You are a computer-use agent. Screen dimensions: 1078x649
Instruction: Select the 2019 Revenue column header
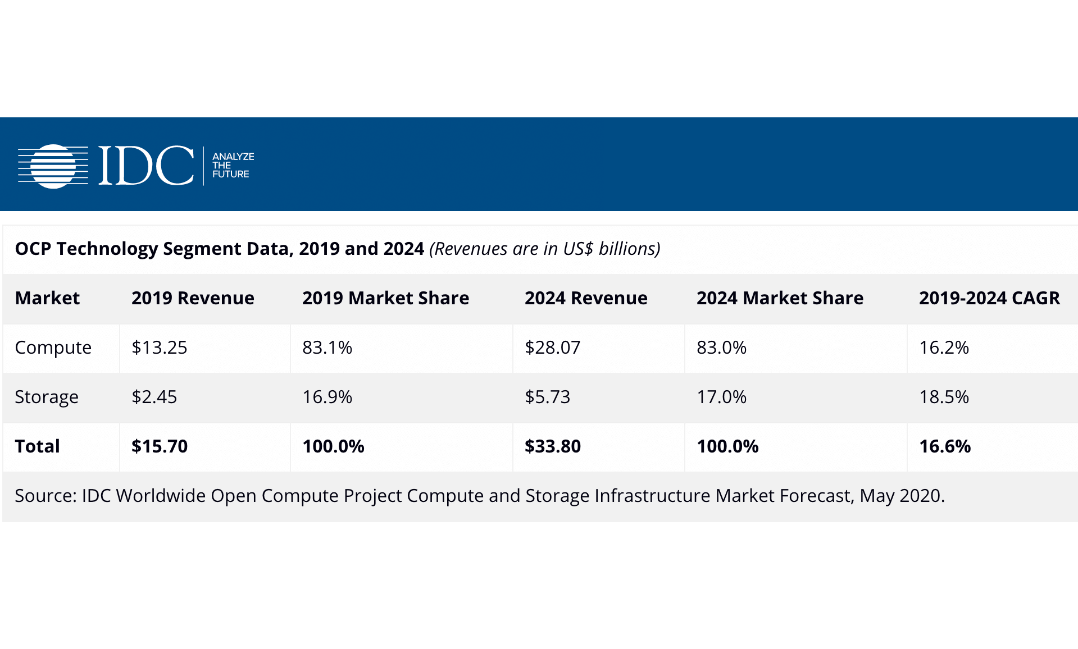pyautogui.click(x=193, y=298)
